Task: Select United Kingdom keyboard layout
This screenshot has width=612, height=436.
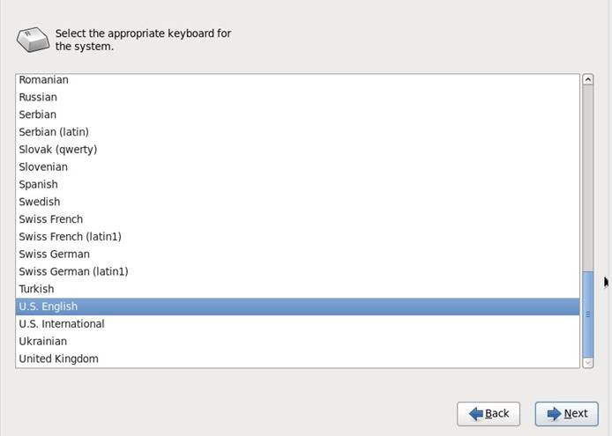Action: click(x=58, y=358)
